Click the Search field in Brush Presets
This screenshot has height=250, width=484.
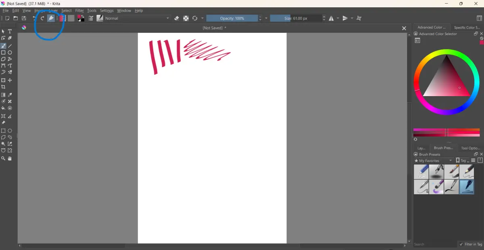(x=435, y=244)
